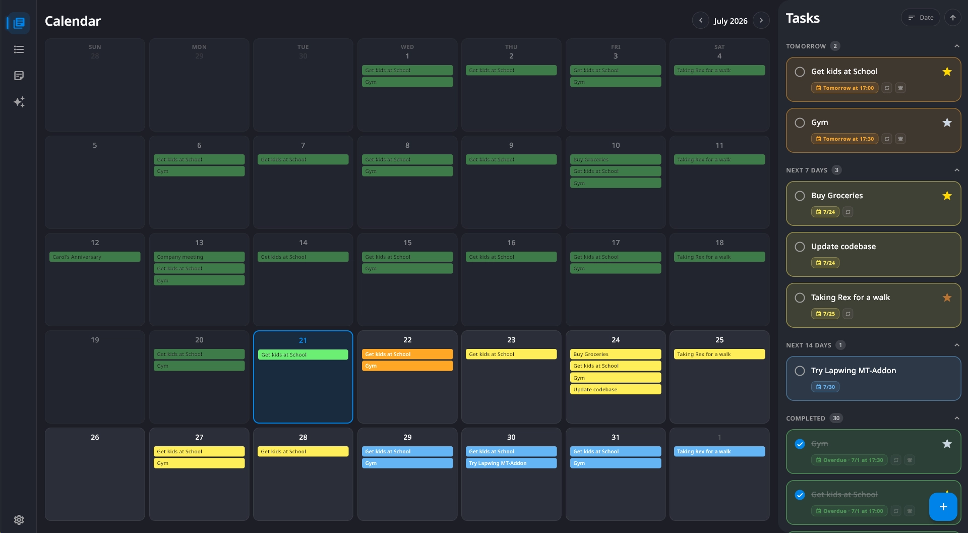
Task: Add a new task with the plus button
Action: tap(943, 507)
